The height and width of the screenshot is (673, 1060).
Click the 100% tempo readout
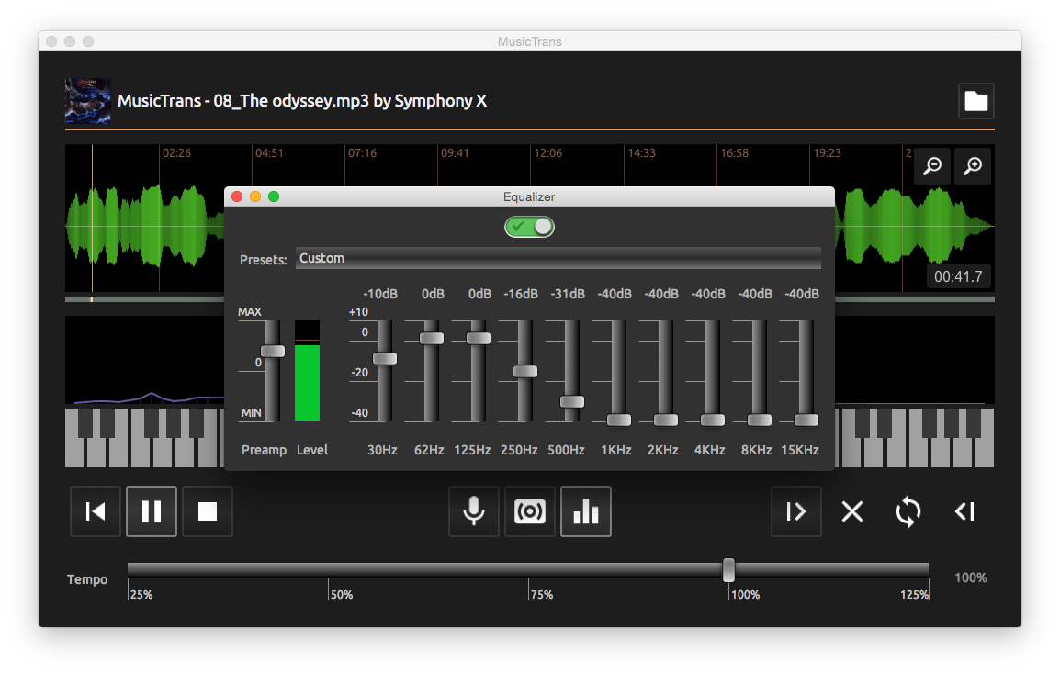(971, 578)
